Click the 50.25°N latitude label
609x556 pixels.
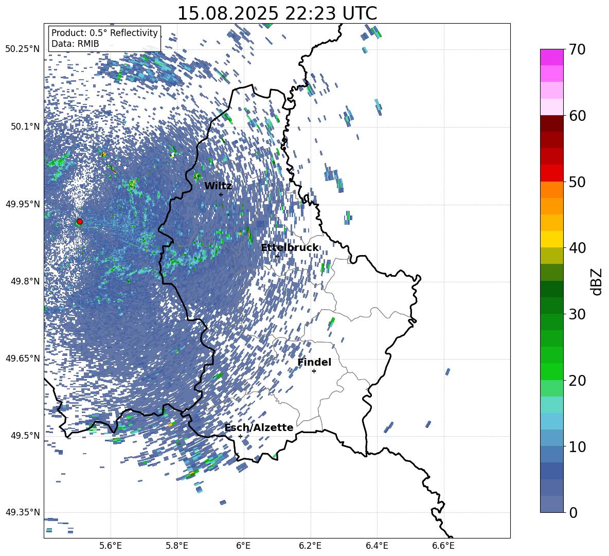(x=23, y=49)
